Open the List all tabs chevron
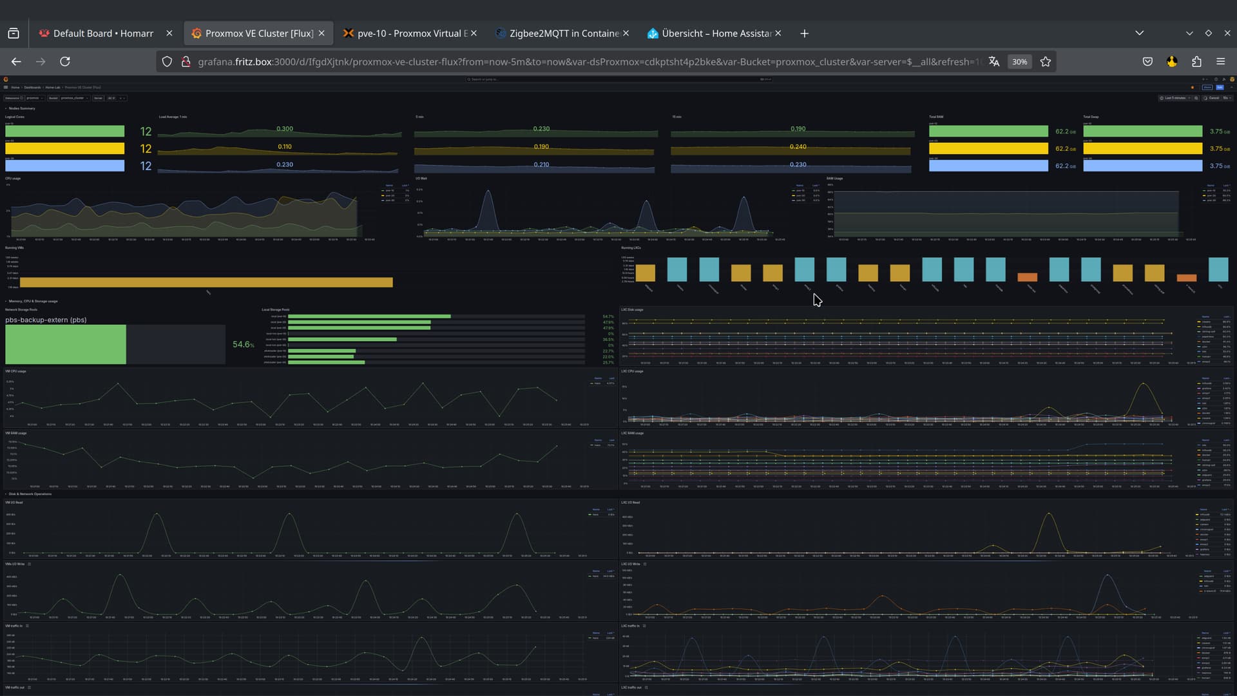The height and width of the screenshot is (696, 1237). (x=1139, y=33)
